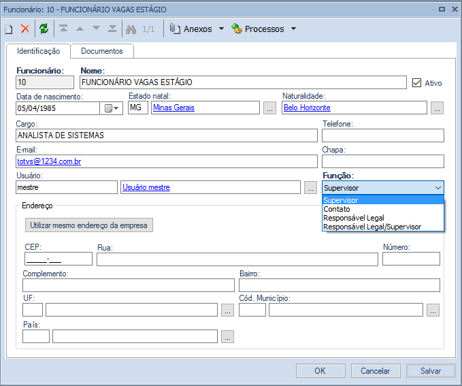Click the Estado natal MG code field

coord(138,108)
